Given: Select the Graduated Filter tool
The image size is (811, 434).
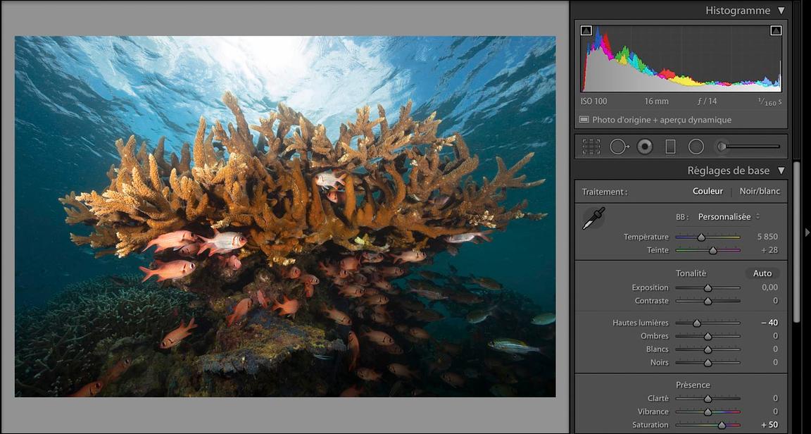Looking at the screenshot, I should (x=670, y=147).
